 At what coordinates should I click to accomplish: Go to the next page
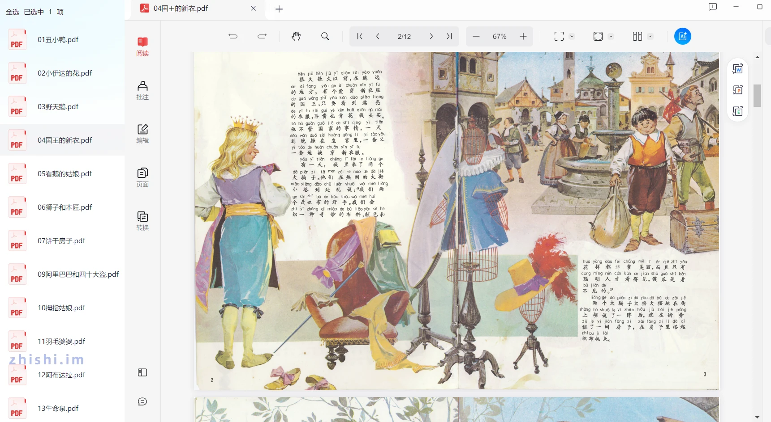click(x=431, y=36)
